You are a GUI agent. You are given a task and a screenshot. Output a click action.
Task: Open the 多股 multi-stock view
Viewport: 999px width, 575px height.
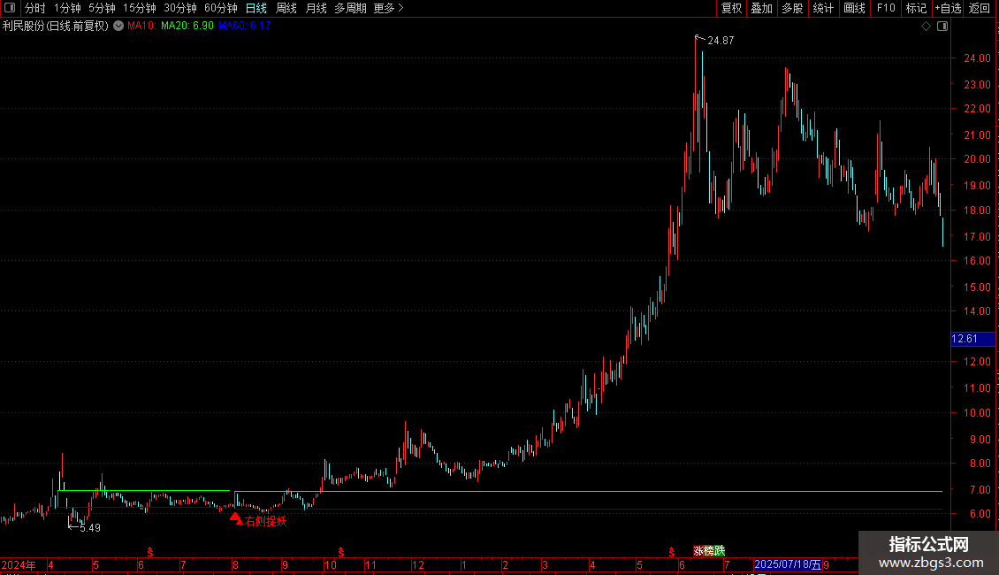(792, 8)
